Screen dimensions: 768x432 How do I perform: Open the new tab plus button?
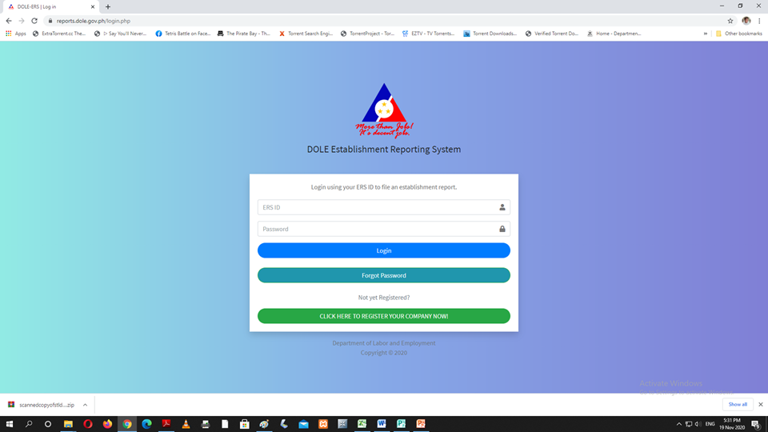[108, 7]
